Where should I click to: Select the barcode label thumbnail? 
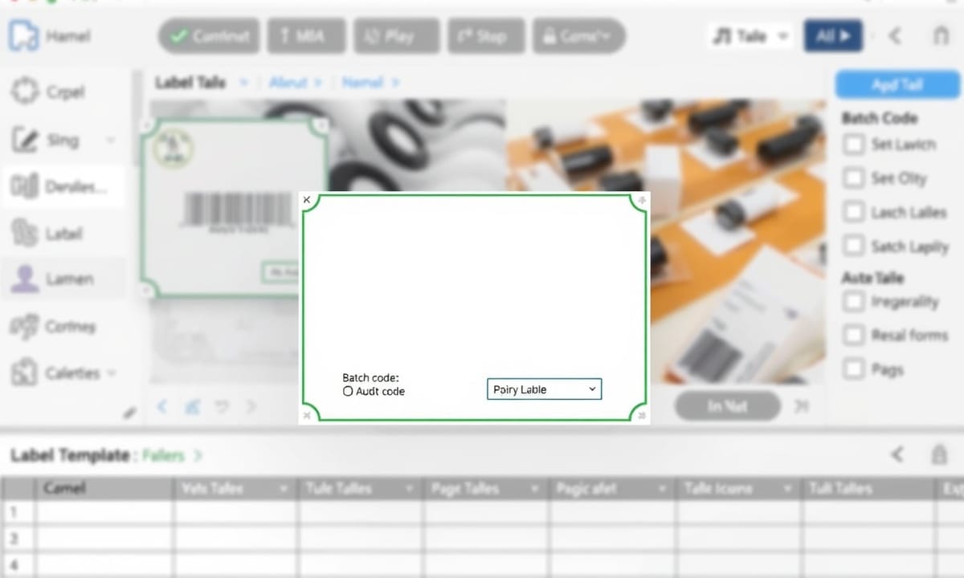233,209
